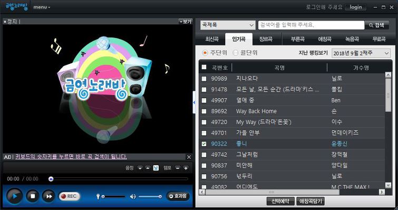Viewport: 398px width, 210px height.
Task: Click the 금영노래방 logo in title bar
Action: coord(16,7)
